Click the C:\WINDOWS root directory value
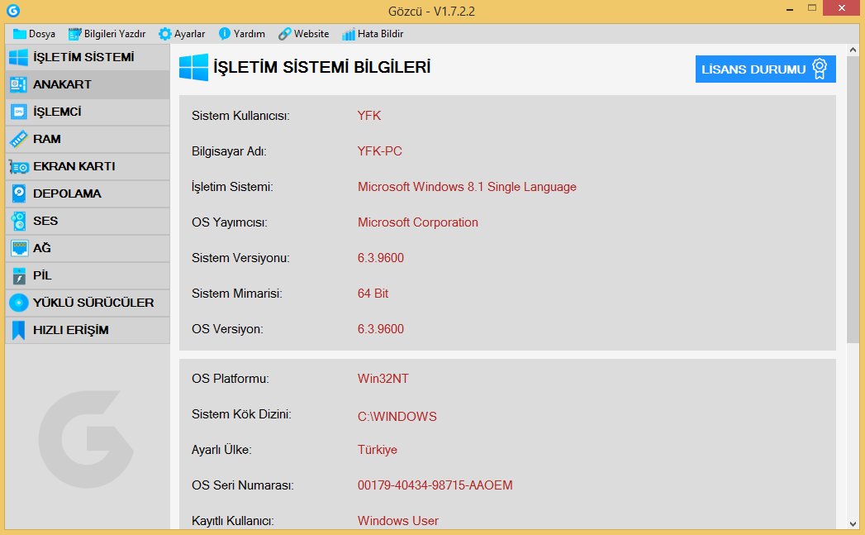The image size is (865, 535). tap(397, 417)
